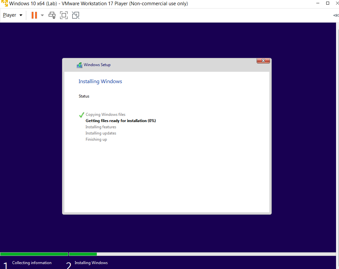Click the Collecting information stage label
339x269 pixels.
32,263
